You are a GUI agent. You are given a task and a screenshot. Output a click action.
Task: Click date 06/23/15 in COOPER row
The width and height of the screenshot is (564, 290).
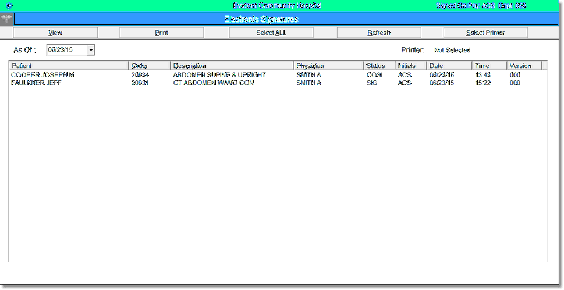(442, 75)
